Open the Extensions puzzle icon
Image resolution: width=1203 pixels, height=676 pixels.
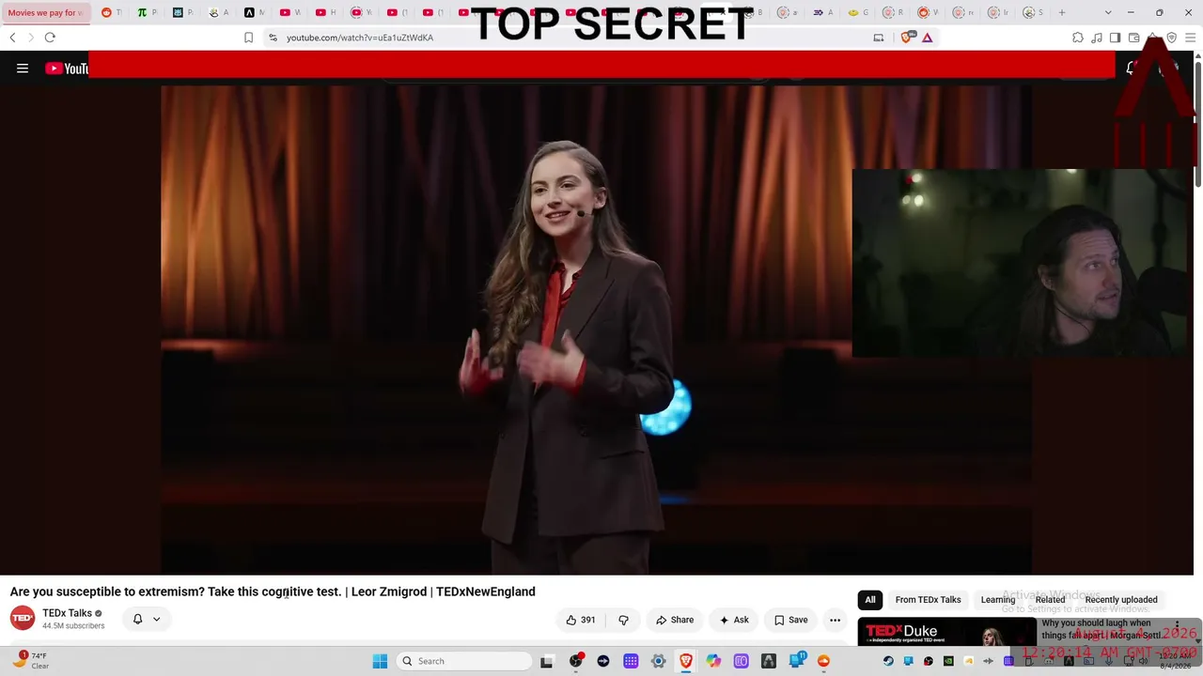(1078, 38)
